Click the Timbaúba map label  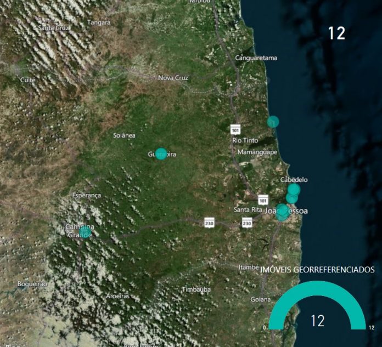coord(196,289)
